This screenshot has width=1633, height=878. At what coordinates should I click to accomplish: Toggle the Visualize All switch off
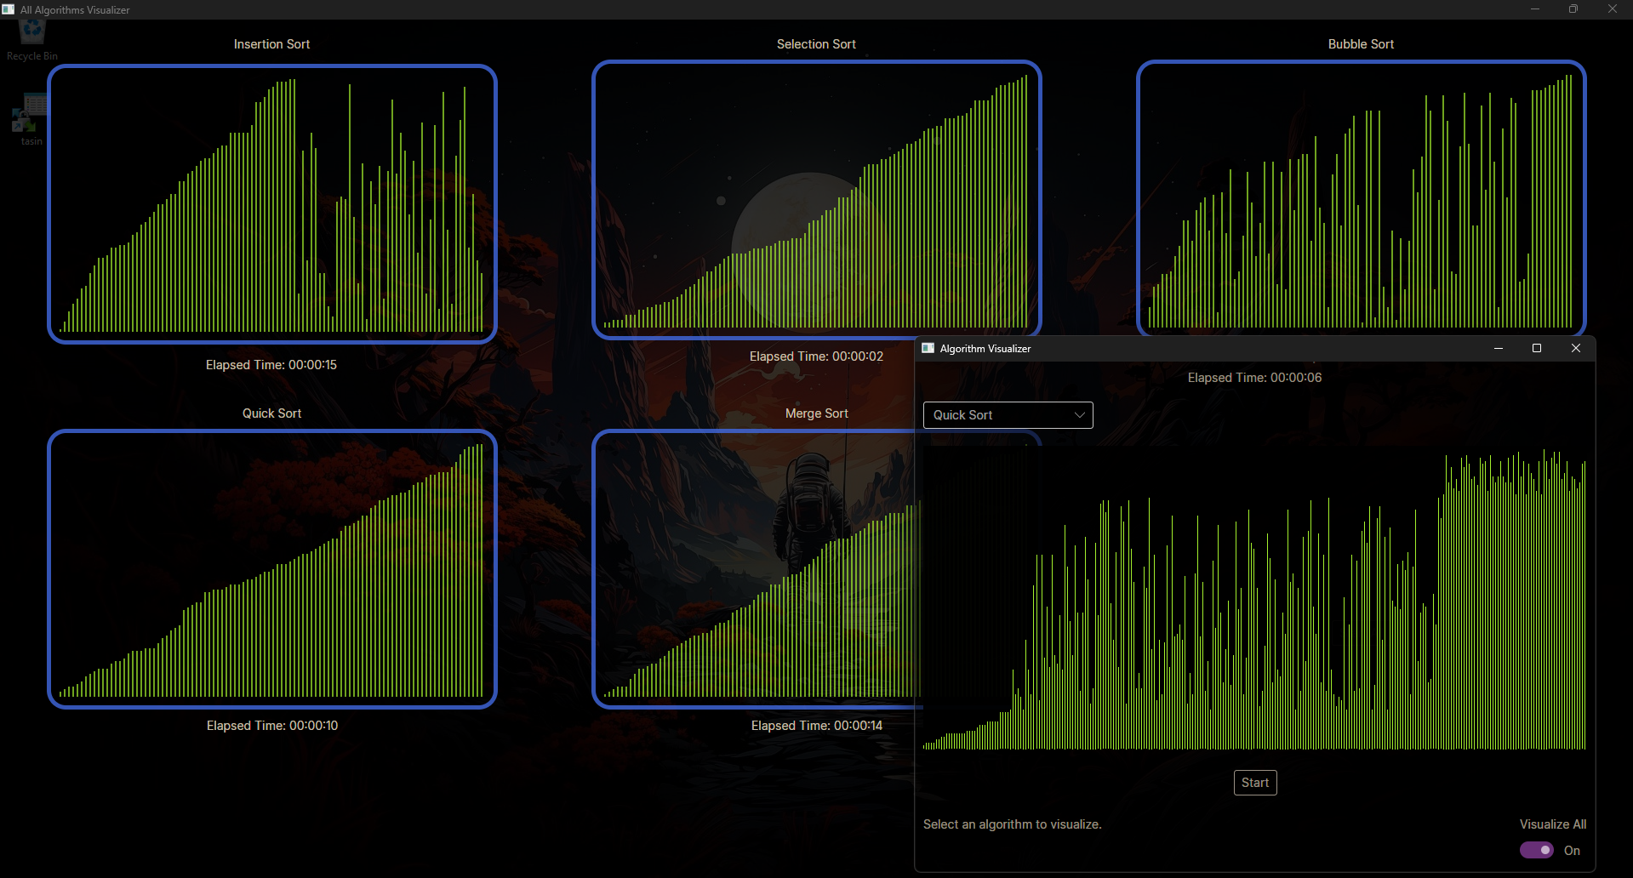pos(1537,850)
